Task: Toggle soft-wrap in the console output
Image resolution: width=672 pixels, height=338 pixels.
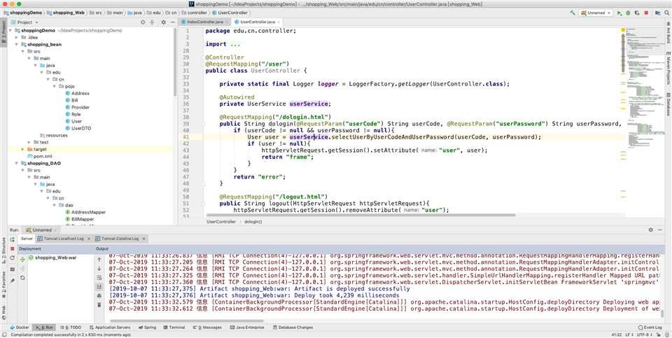Action: (x=99, y=278)
